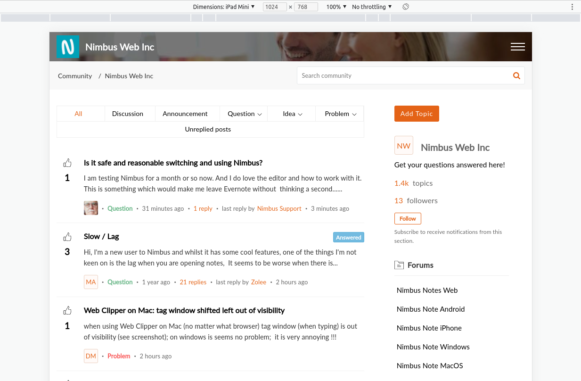The image size is (581, 381).
Task: Expand the Idea filter dropdown
Action: click(x=292, y=114)
